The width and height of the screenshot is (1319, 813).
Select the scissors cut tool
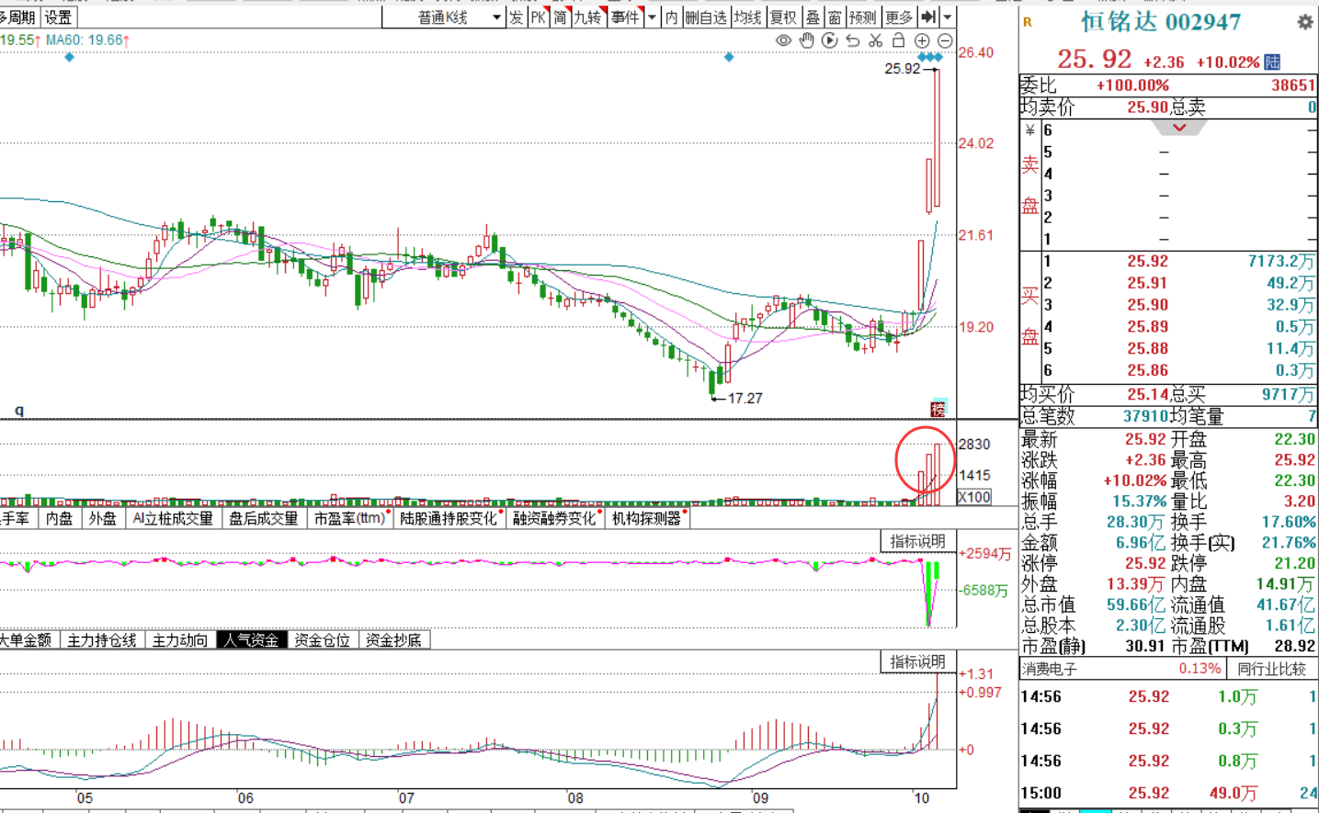pyautogui.click(x=875, y=40)
